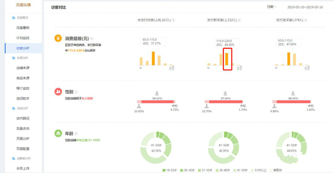
Task: Toggle the 26-30岁 legend swatch
Action: tap(182, 170)
